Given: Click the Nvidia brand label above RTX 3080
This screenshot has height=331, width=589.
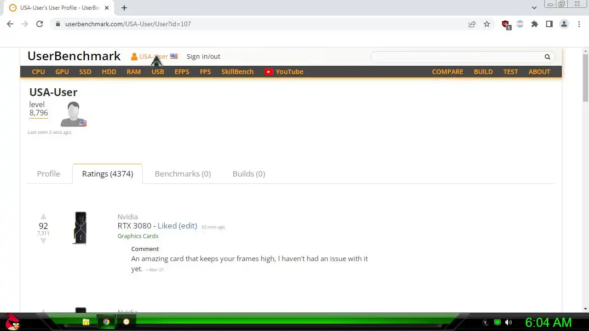Looking at the screenshot, I should tap(127, 217).
